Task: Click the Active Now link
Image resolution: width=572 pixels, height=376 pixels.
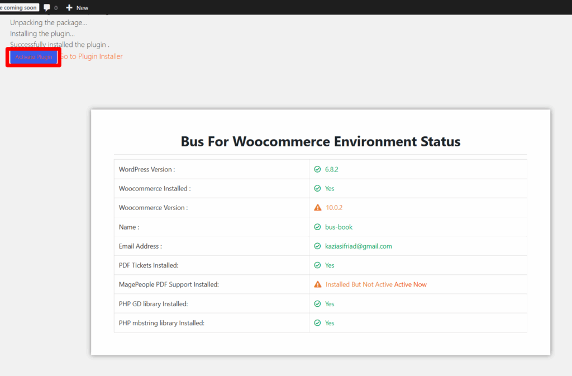Action: pos(410,284)
